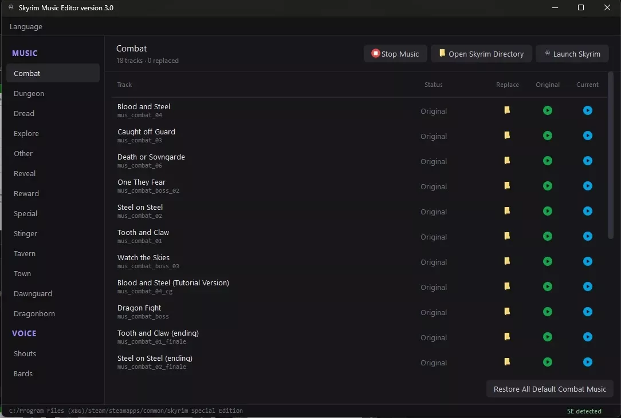The width and height of the screenshot is (621, 418).
Task: Play original Blood and Steel (Tutorial Version)
Action: [x=547, y=286]
